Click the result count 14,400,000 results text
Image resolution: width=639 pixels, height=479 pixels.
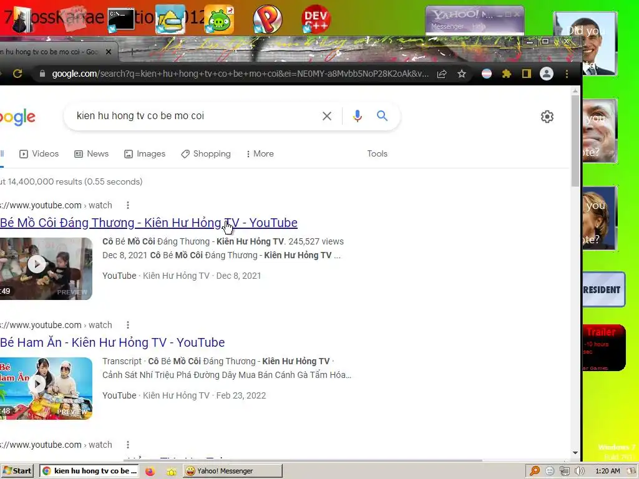point(71,181)
